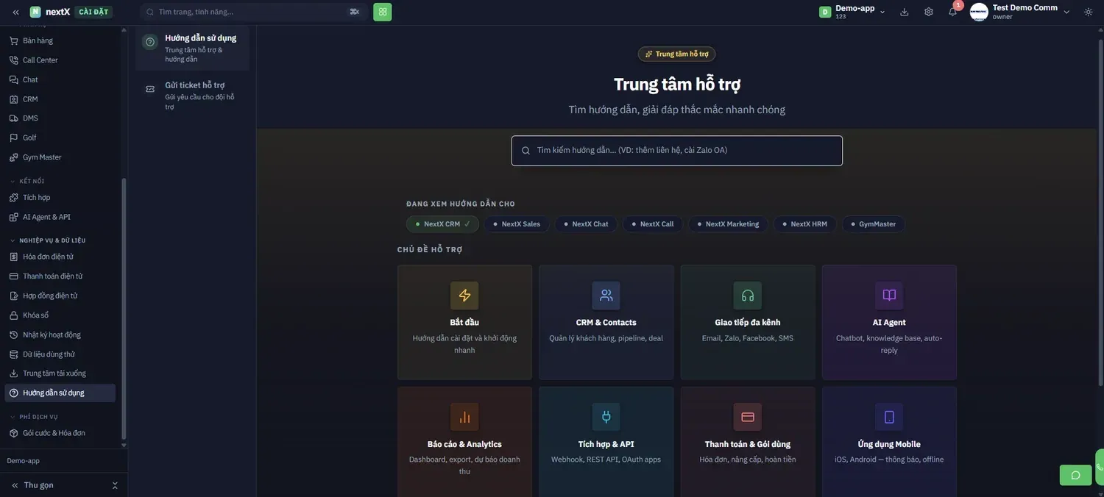The height and width of the screenshot is (497, 1104).
Task: Select NextX CRM guide filter chip
Action: point(442,224)
